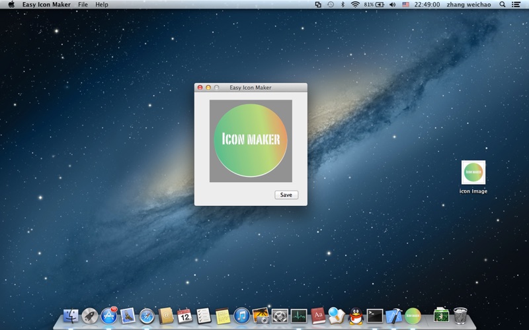Open Terminal from the Dock

[x=375, y=316]
